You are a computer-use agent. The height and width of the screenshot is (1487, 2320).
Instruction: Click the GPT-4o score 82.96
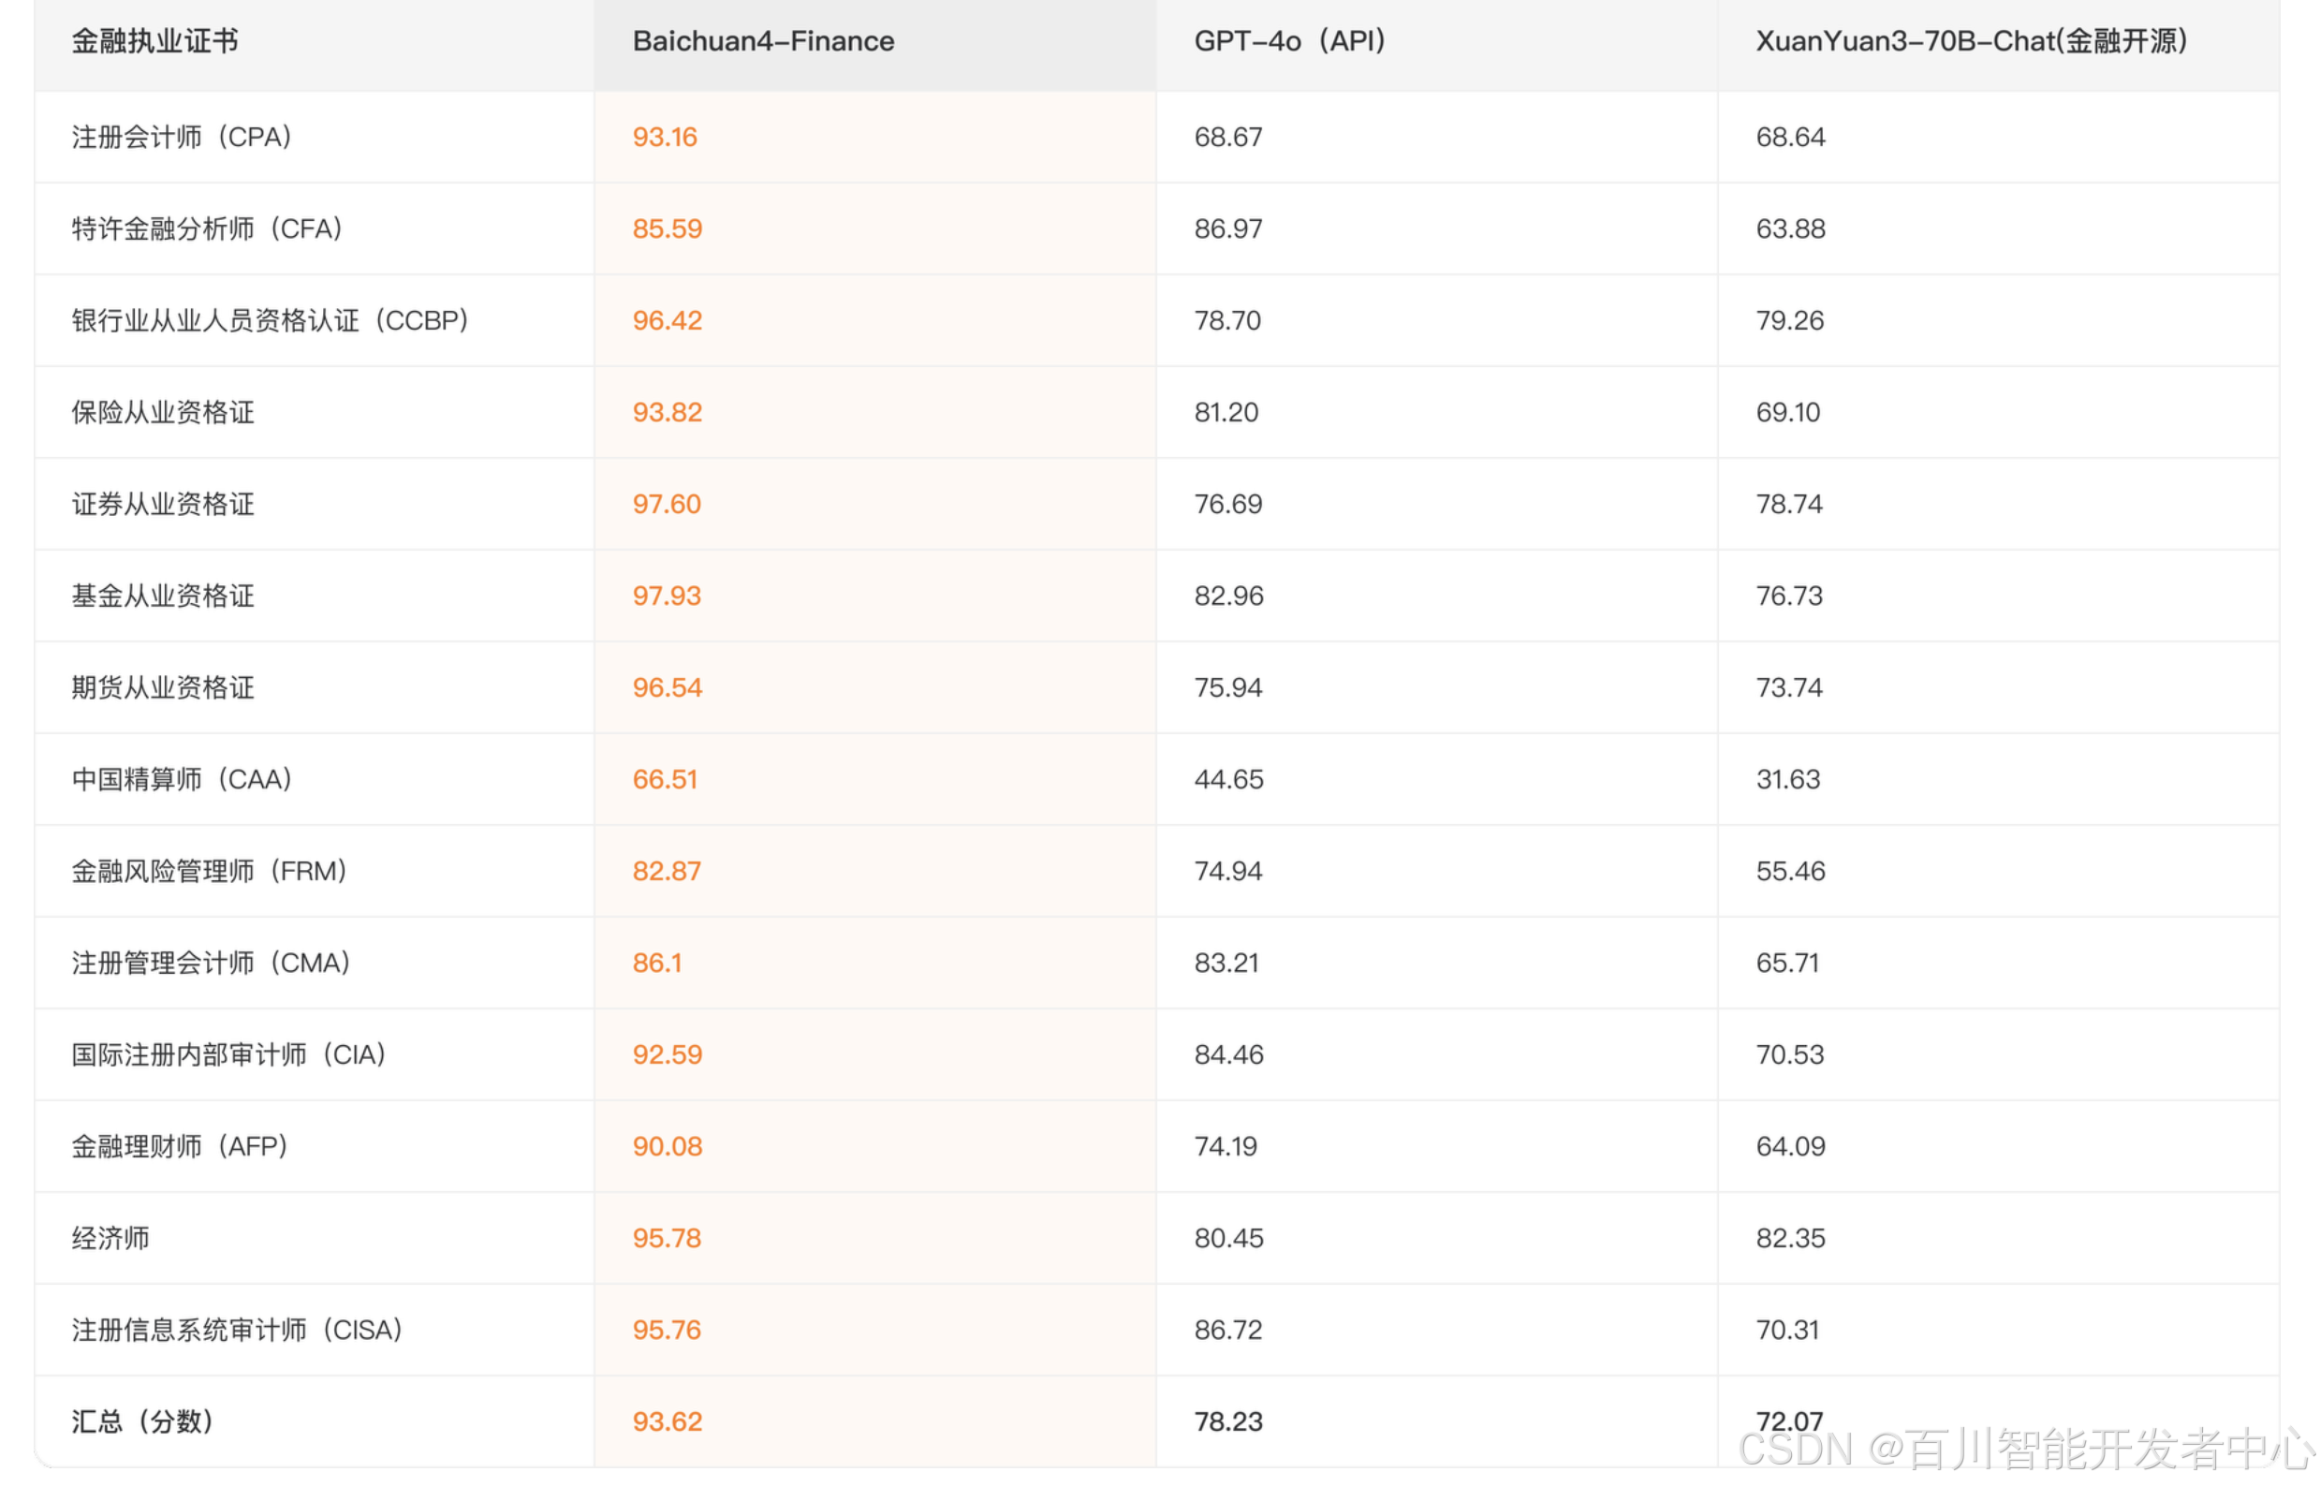[x=1229, y=596]
